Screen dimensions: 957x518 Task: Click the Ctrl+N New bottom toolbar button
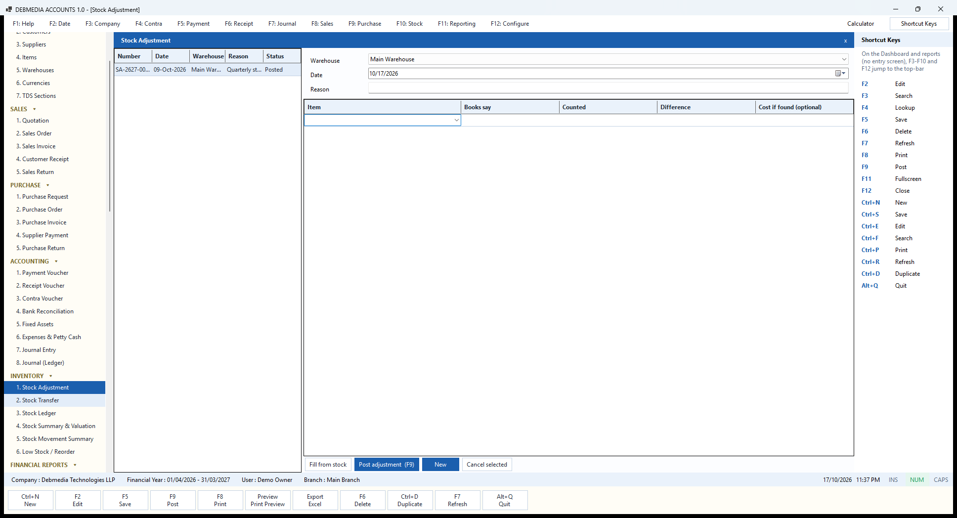pyautogui.click(x=30, y=500)
